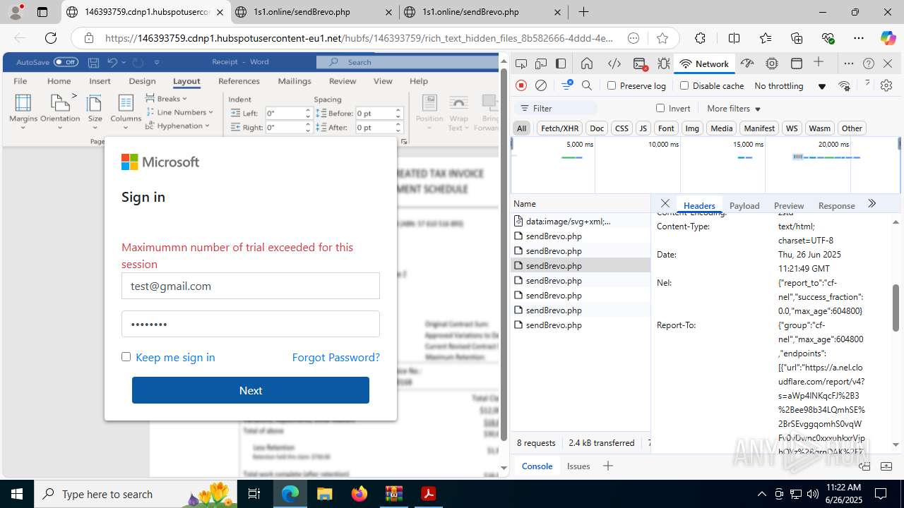Image resolution: width=904 pixels, height=508 pixels.
Task: Filter requests by Img type
Action: pos(692,128)
